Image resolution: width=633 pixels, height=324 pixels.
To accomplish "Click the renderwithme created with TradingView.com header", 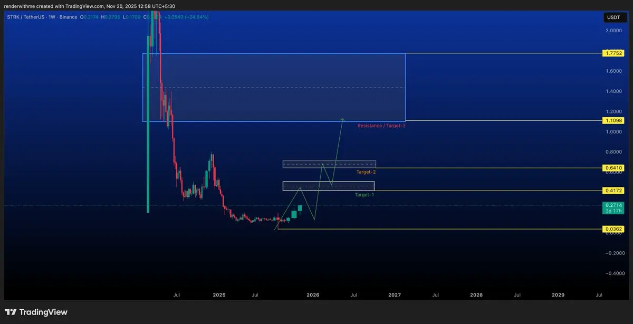I will coord(90,6).
